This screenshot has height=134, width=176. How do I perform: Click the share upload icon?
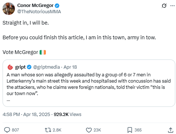pos(170,130)
